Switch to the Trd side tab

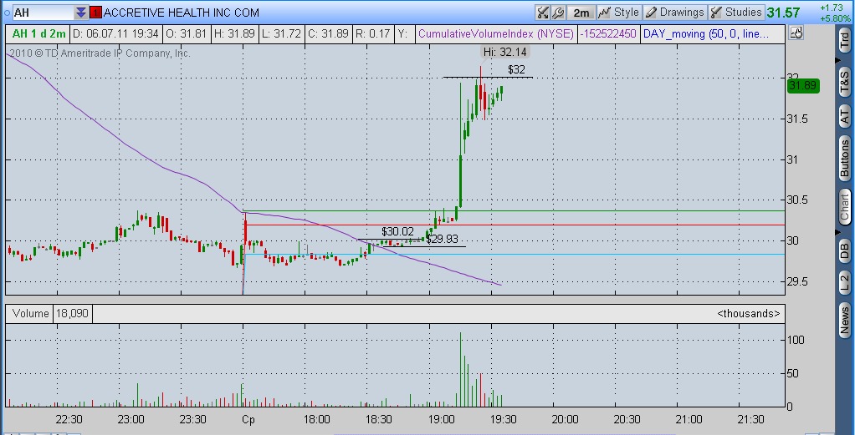[x=844, y=40]
